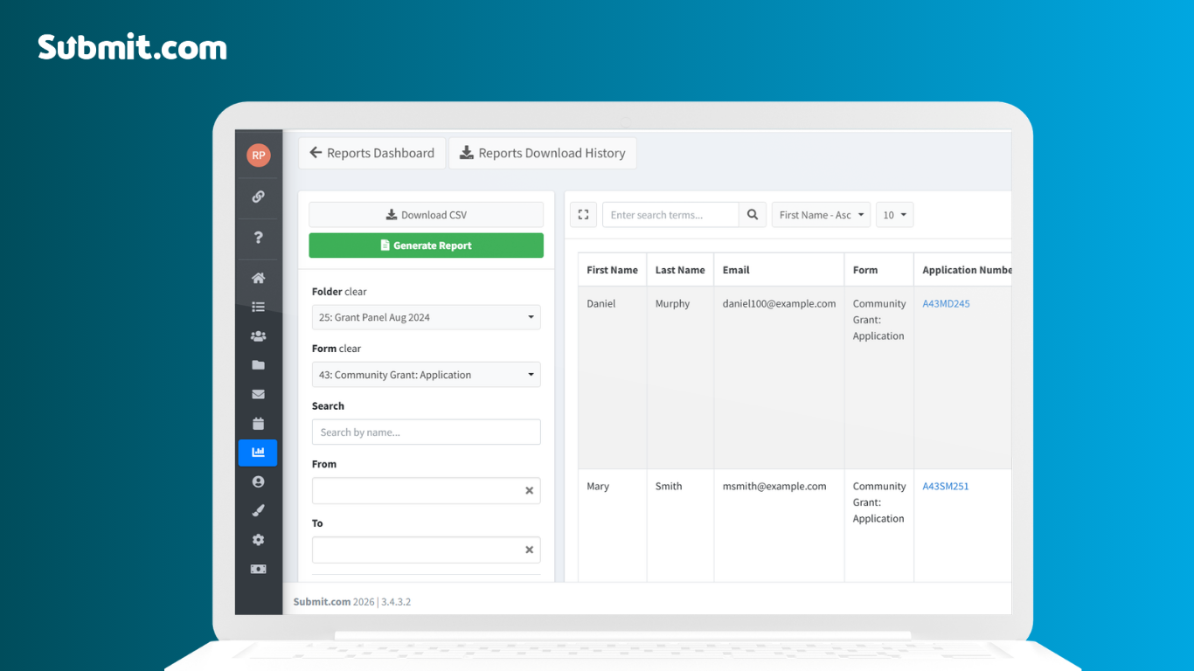Image resolution: width=1194 pixels, height=671 pixels.
Task: Open the link icon below the RP avatar
Action: pyautogui.click(x=258, y=196)
